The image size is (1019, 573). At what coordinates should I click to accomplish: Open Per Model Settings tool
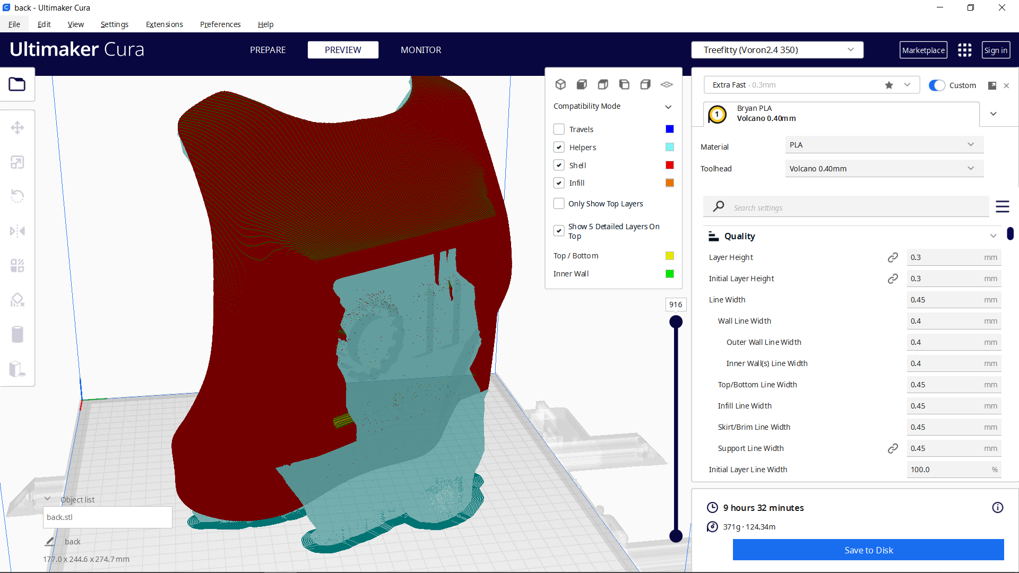18,265
